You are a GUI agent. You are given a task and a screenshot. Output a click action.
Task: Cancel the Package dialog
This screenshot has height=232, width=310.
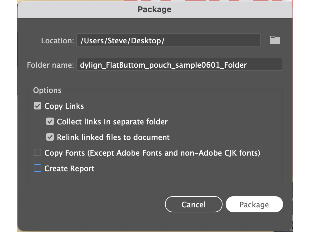[193, 204]
